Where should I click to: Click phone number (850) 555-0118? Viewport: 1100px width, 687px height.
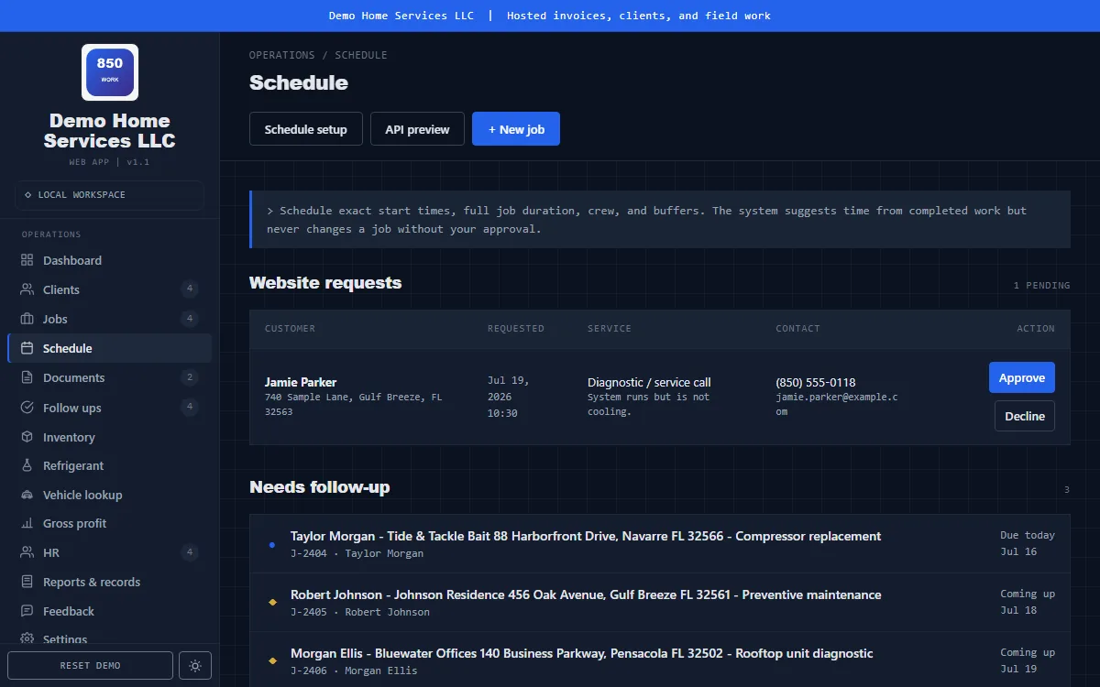[816, 382]
